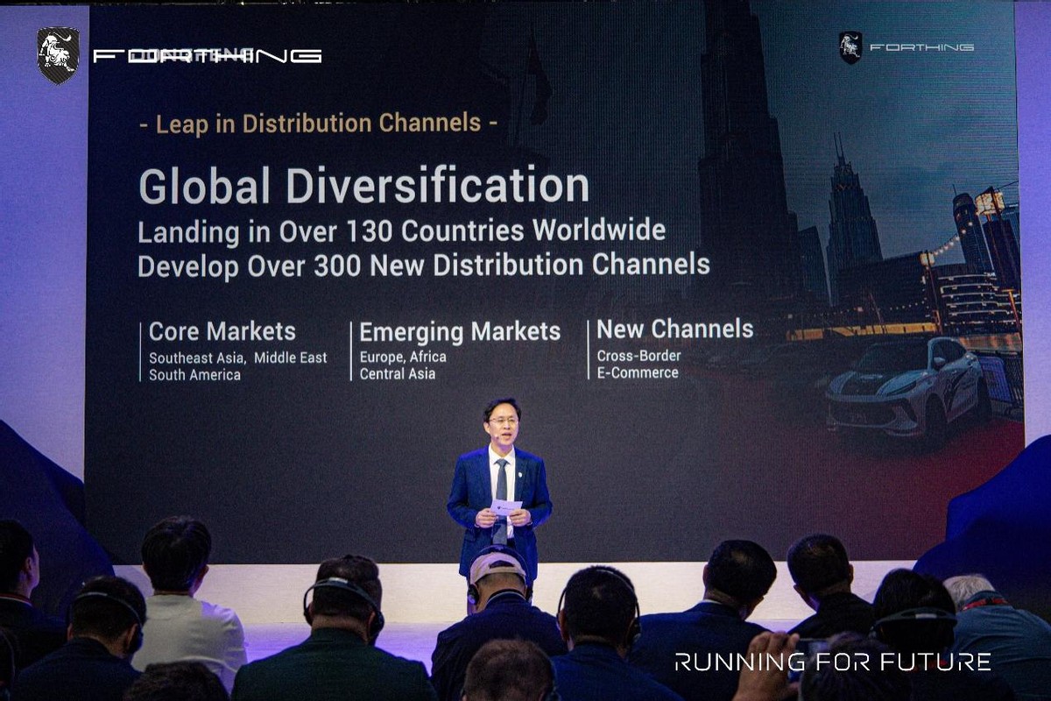The height and width of the screenshot is (701, 1051).
Task: Click "Southeast Asia, Middle East" text
Action: (x=238, y=358)
